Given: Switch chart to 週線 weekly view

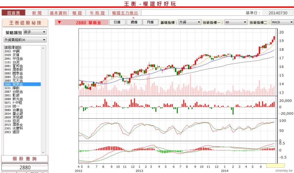Looking at the screenshot, I should [x=134, y=22].
